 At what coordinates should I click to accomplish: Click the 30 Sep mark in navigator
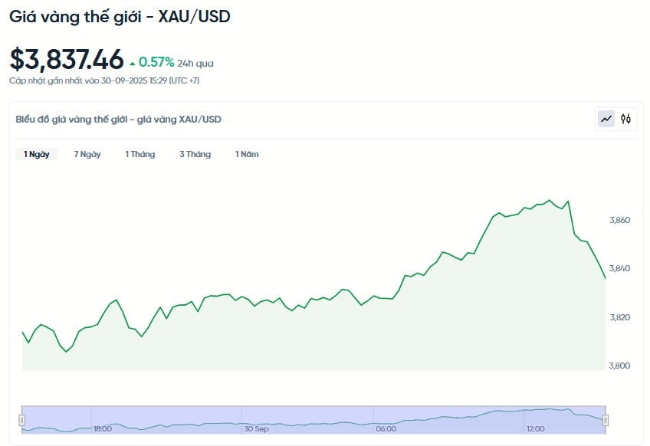pos(256,429)
